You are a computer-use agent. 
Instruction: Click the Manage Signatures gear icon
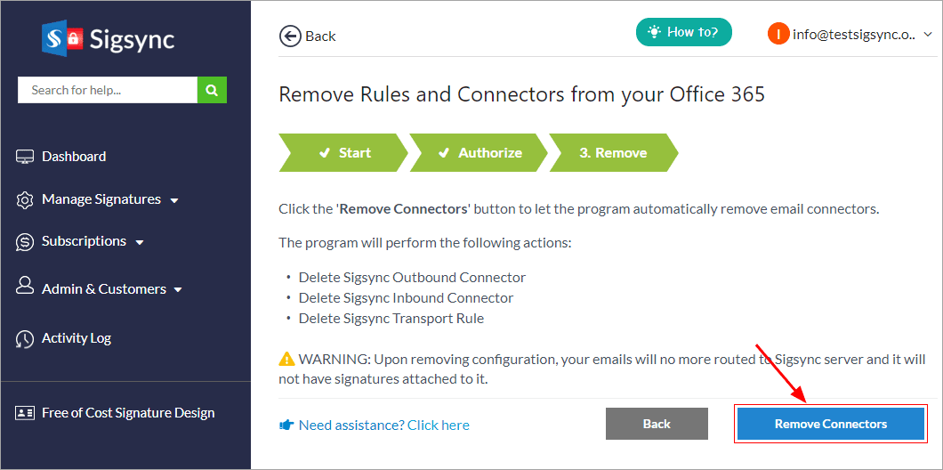coord(25,199)
